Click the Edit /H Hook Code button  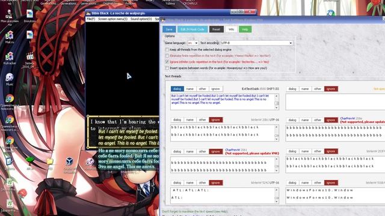click(x=192, y=29)
